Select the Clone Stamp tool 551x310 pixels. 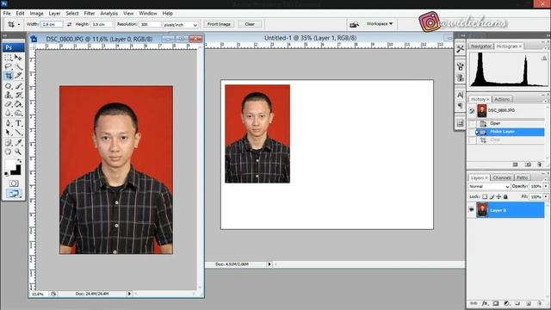coord(8,95)
